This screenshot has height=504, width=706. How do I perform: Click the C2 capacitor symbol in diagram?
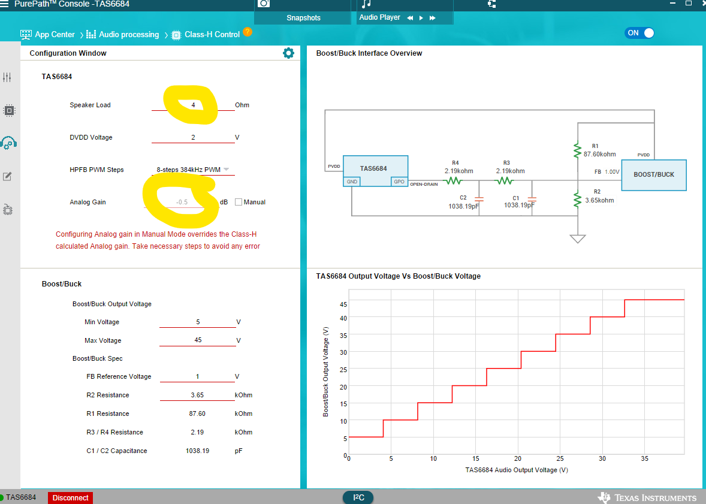[479, 198]
